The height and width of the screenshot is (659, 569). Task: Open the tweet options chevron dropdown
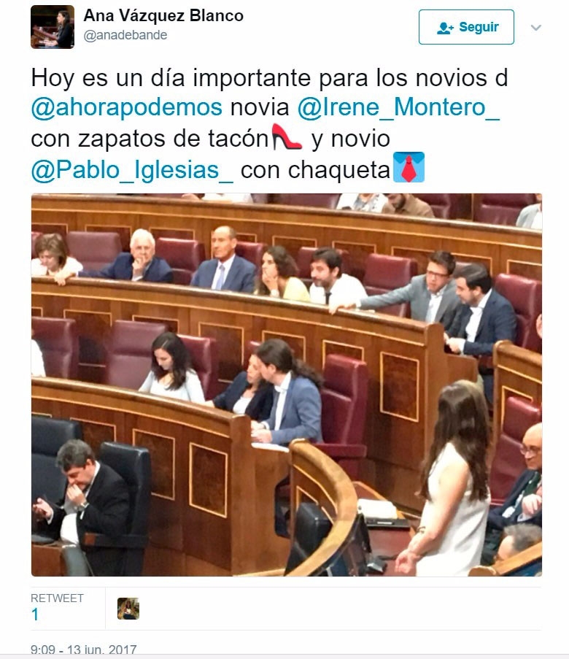[x=535, y=28]
